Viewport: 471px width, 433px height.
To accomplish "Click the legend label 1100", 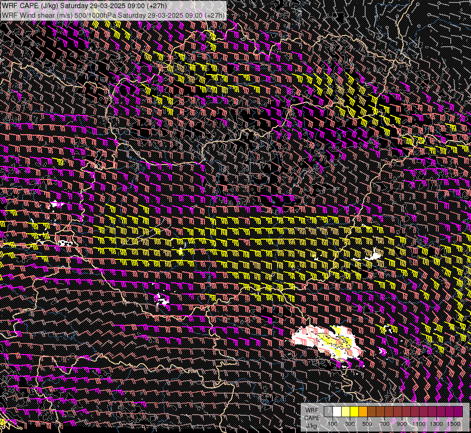I will point(419,424).
